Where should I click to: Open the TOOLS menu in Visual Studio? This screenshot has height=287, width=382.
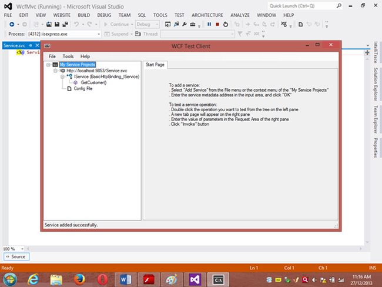click(160, 15)
